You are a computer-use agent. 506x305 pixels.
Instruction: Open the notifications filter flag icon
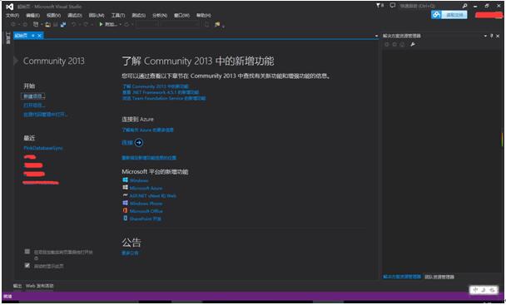[x=379, y=6]
